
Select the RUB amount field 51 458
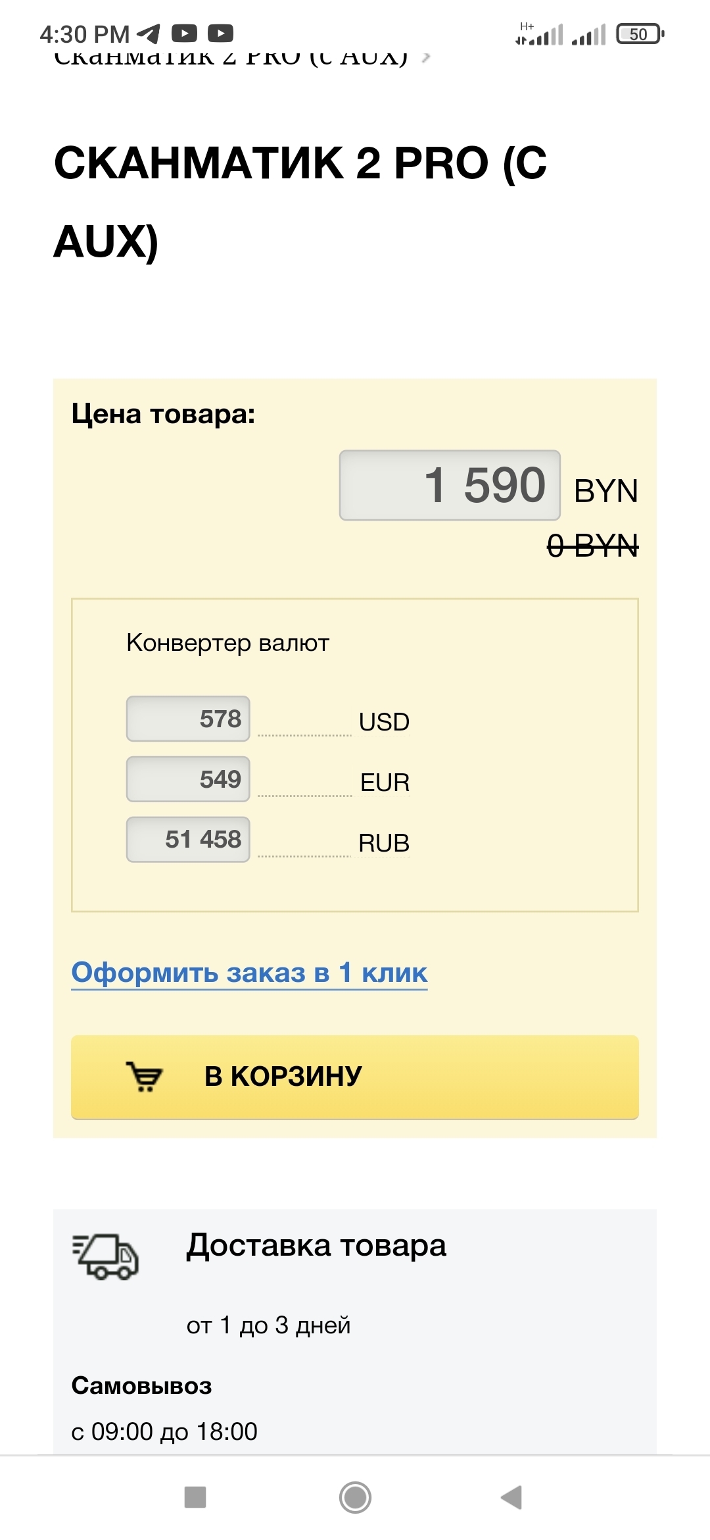tap(188, 840)
